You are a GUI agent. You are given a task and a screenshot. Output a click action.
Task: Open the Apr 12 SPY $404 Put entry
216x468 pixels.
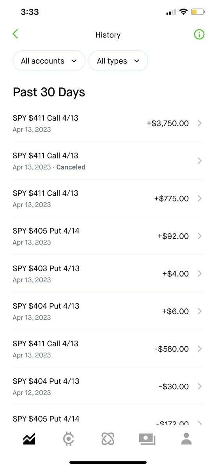[x=108, y=386]
